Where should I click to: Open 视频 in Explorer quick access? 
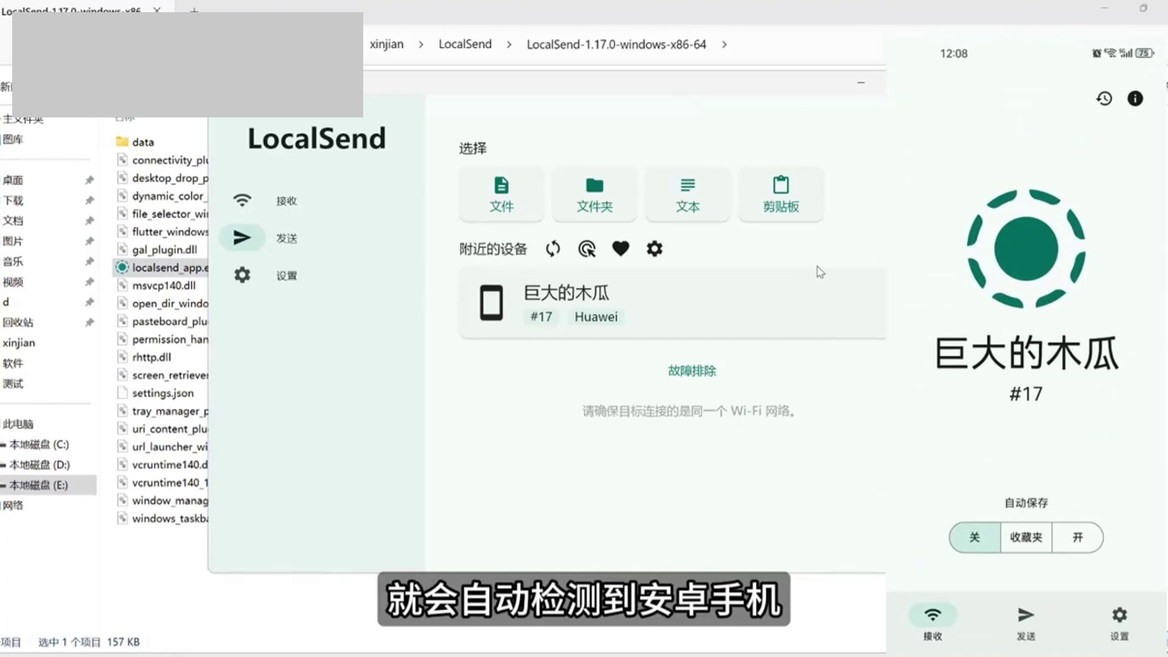[x=13, y=282]
